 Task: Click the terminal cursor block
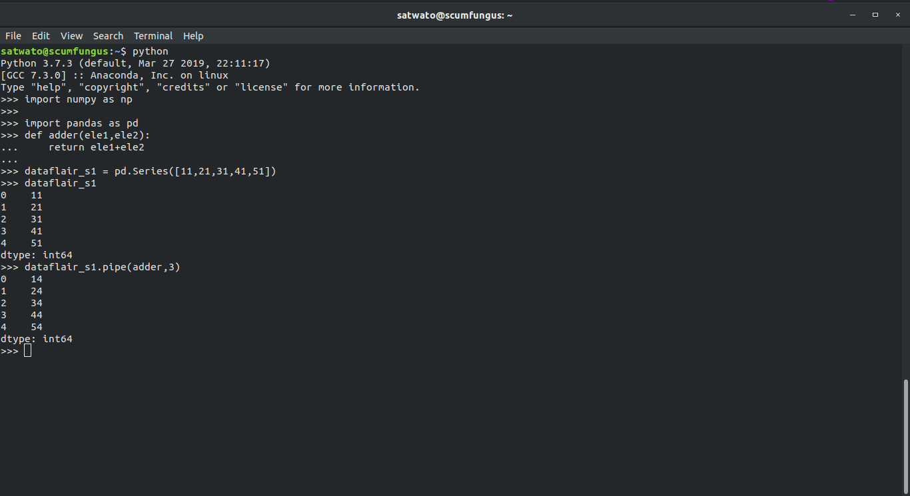pyautogui.click(x=27, y=350)
